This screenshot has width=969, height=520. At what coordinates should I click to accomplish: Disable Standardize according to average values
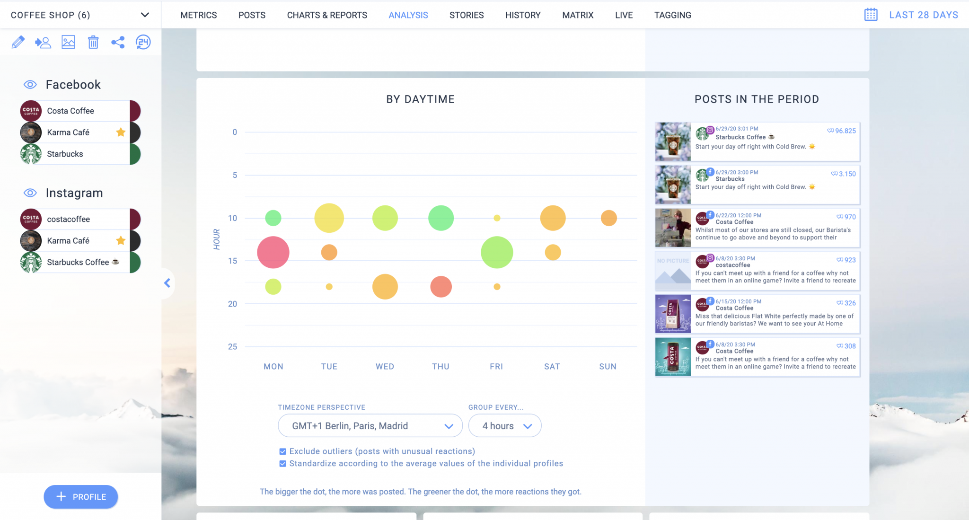tap(283, 463)
